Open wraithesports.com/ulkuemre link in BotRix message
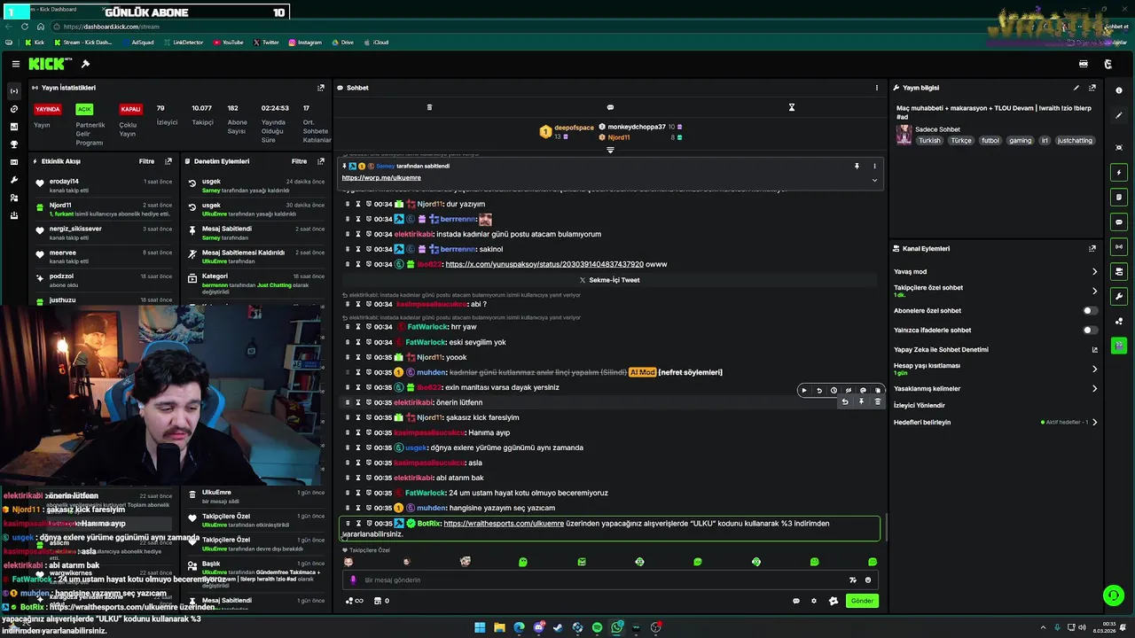Image resolution: width=1135 pixels, height=638 pixels. [504, 524]
